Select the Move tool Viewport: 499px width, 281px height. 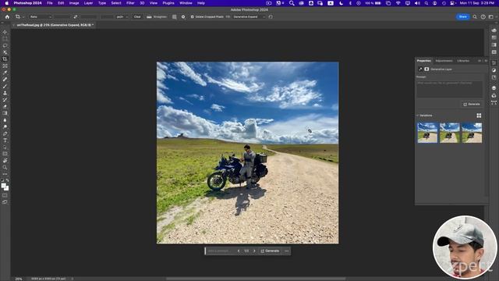coord(5,32)
